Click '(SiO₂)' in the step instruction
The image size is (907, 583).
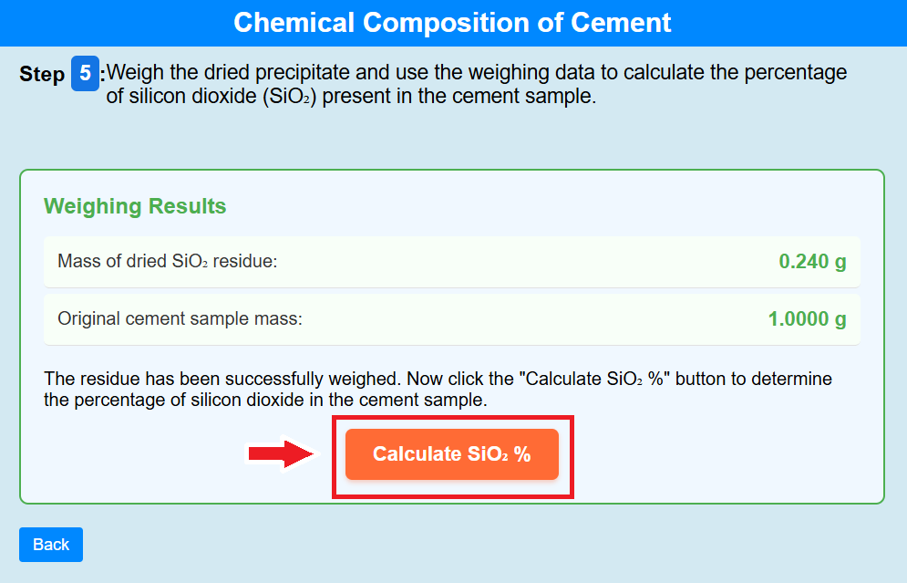(x=288, y=97)
